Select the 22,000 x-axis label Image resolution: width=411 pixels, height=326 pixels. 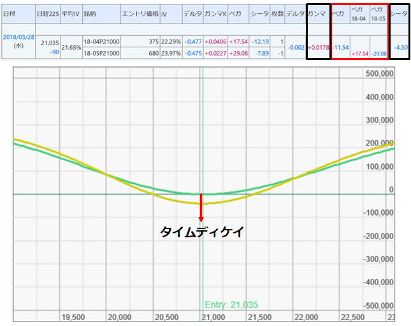pyautogui.click(x=306, y=317)
